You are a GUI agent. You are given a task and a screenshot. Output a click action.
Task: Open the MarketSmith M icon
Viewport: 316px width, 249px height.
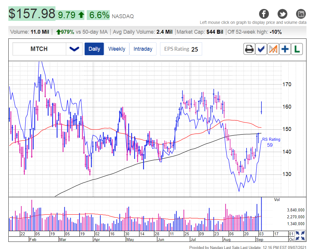[273, 49]
